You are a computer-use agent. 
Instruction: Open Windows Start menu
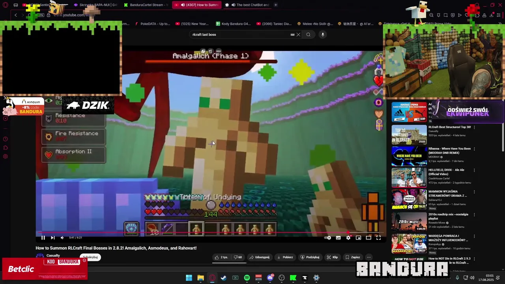click(189, 278)
